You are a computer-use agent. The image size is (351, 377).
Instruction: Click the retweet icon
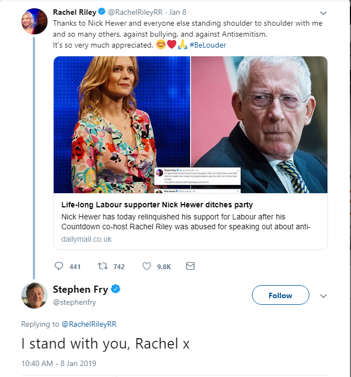102,266
